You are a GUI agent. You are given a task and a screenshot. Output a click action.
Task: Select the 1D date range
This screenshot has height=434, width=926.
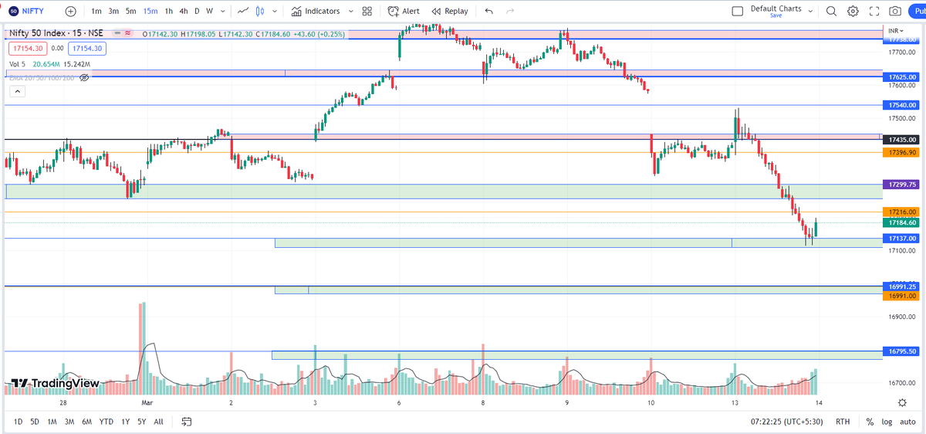point(18,422)
